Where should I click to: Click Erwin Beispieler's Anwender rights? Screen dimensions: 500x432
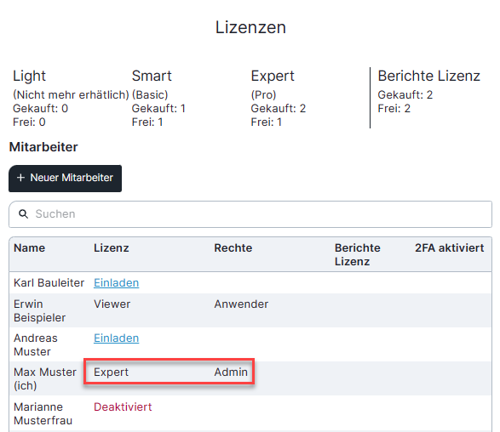pyautogui.click(x=241, y=304)
